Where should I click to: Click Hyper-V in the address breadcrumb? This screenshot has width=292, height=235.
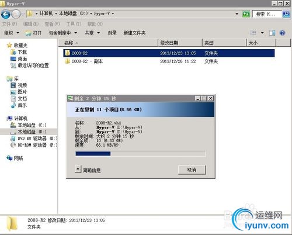tap(102, 13)
